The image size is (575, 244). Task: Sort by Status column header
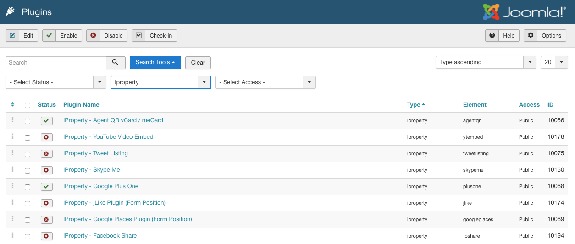coord(47,105)
